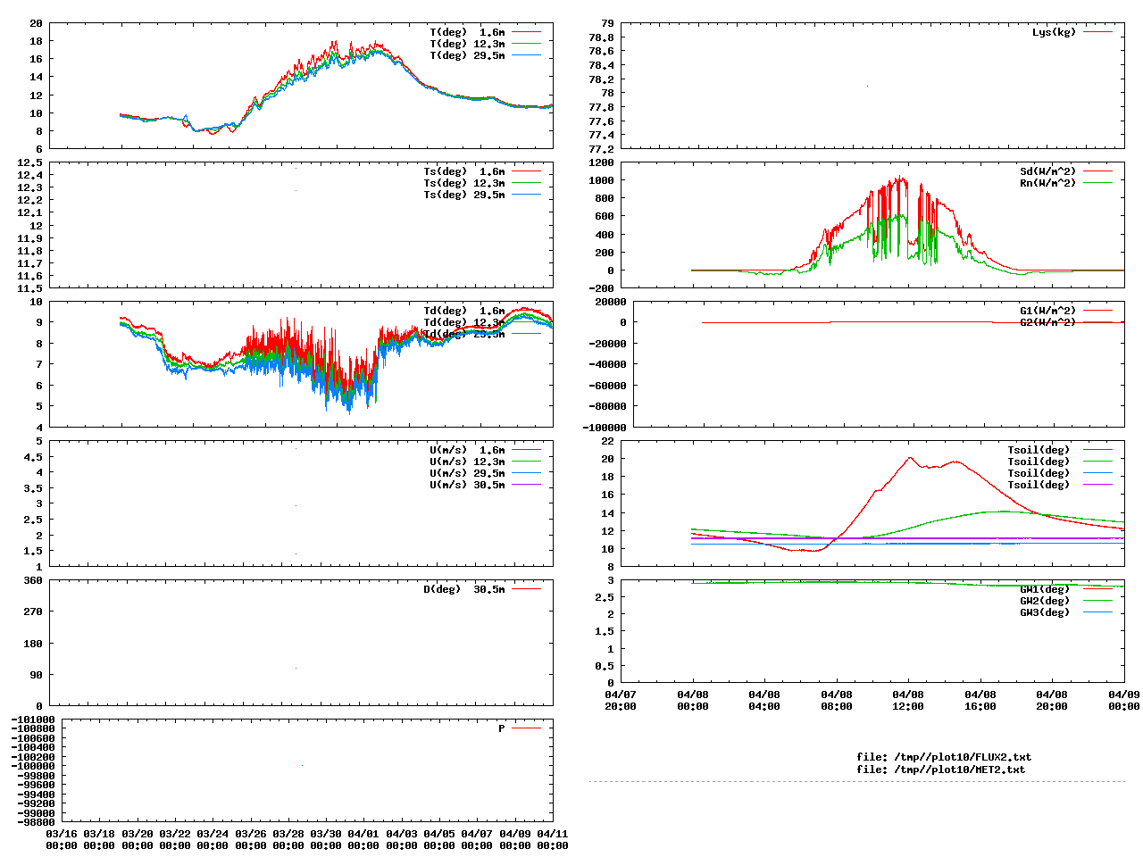
Task: Click the 1200 tick on radiation axis
Action: (x=601, y=162)
